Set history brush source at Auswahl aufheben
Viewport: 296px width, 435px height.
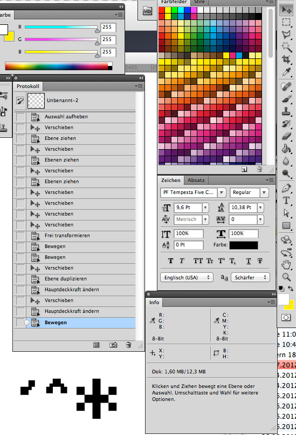(x=20, y=117)
